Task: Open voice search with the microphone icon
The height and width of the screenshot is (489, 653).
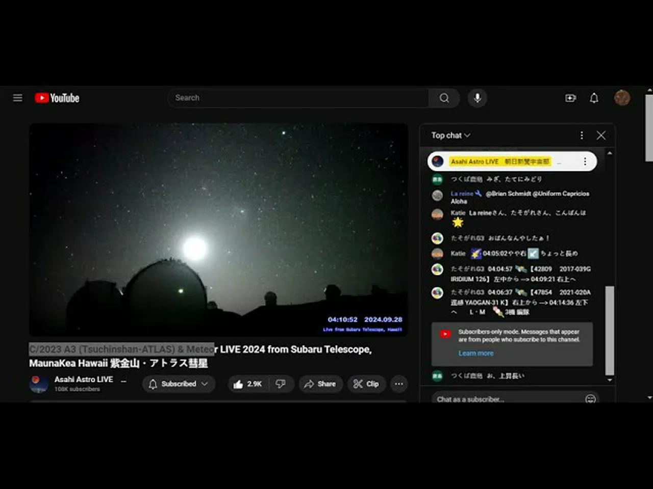Action: point(477,98)
